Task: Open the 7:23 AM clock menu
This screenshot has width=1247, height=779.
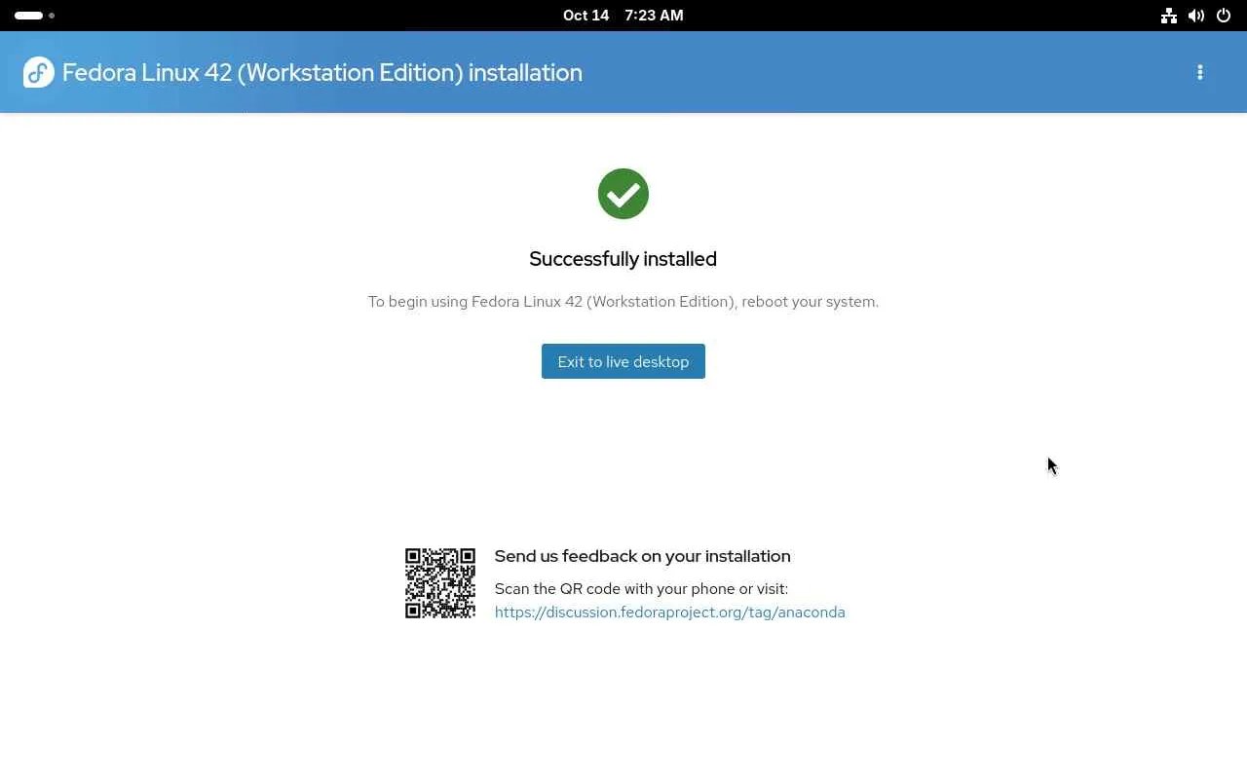Action: [654, 16]
